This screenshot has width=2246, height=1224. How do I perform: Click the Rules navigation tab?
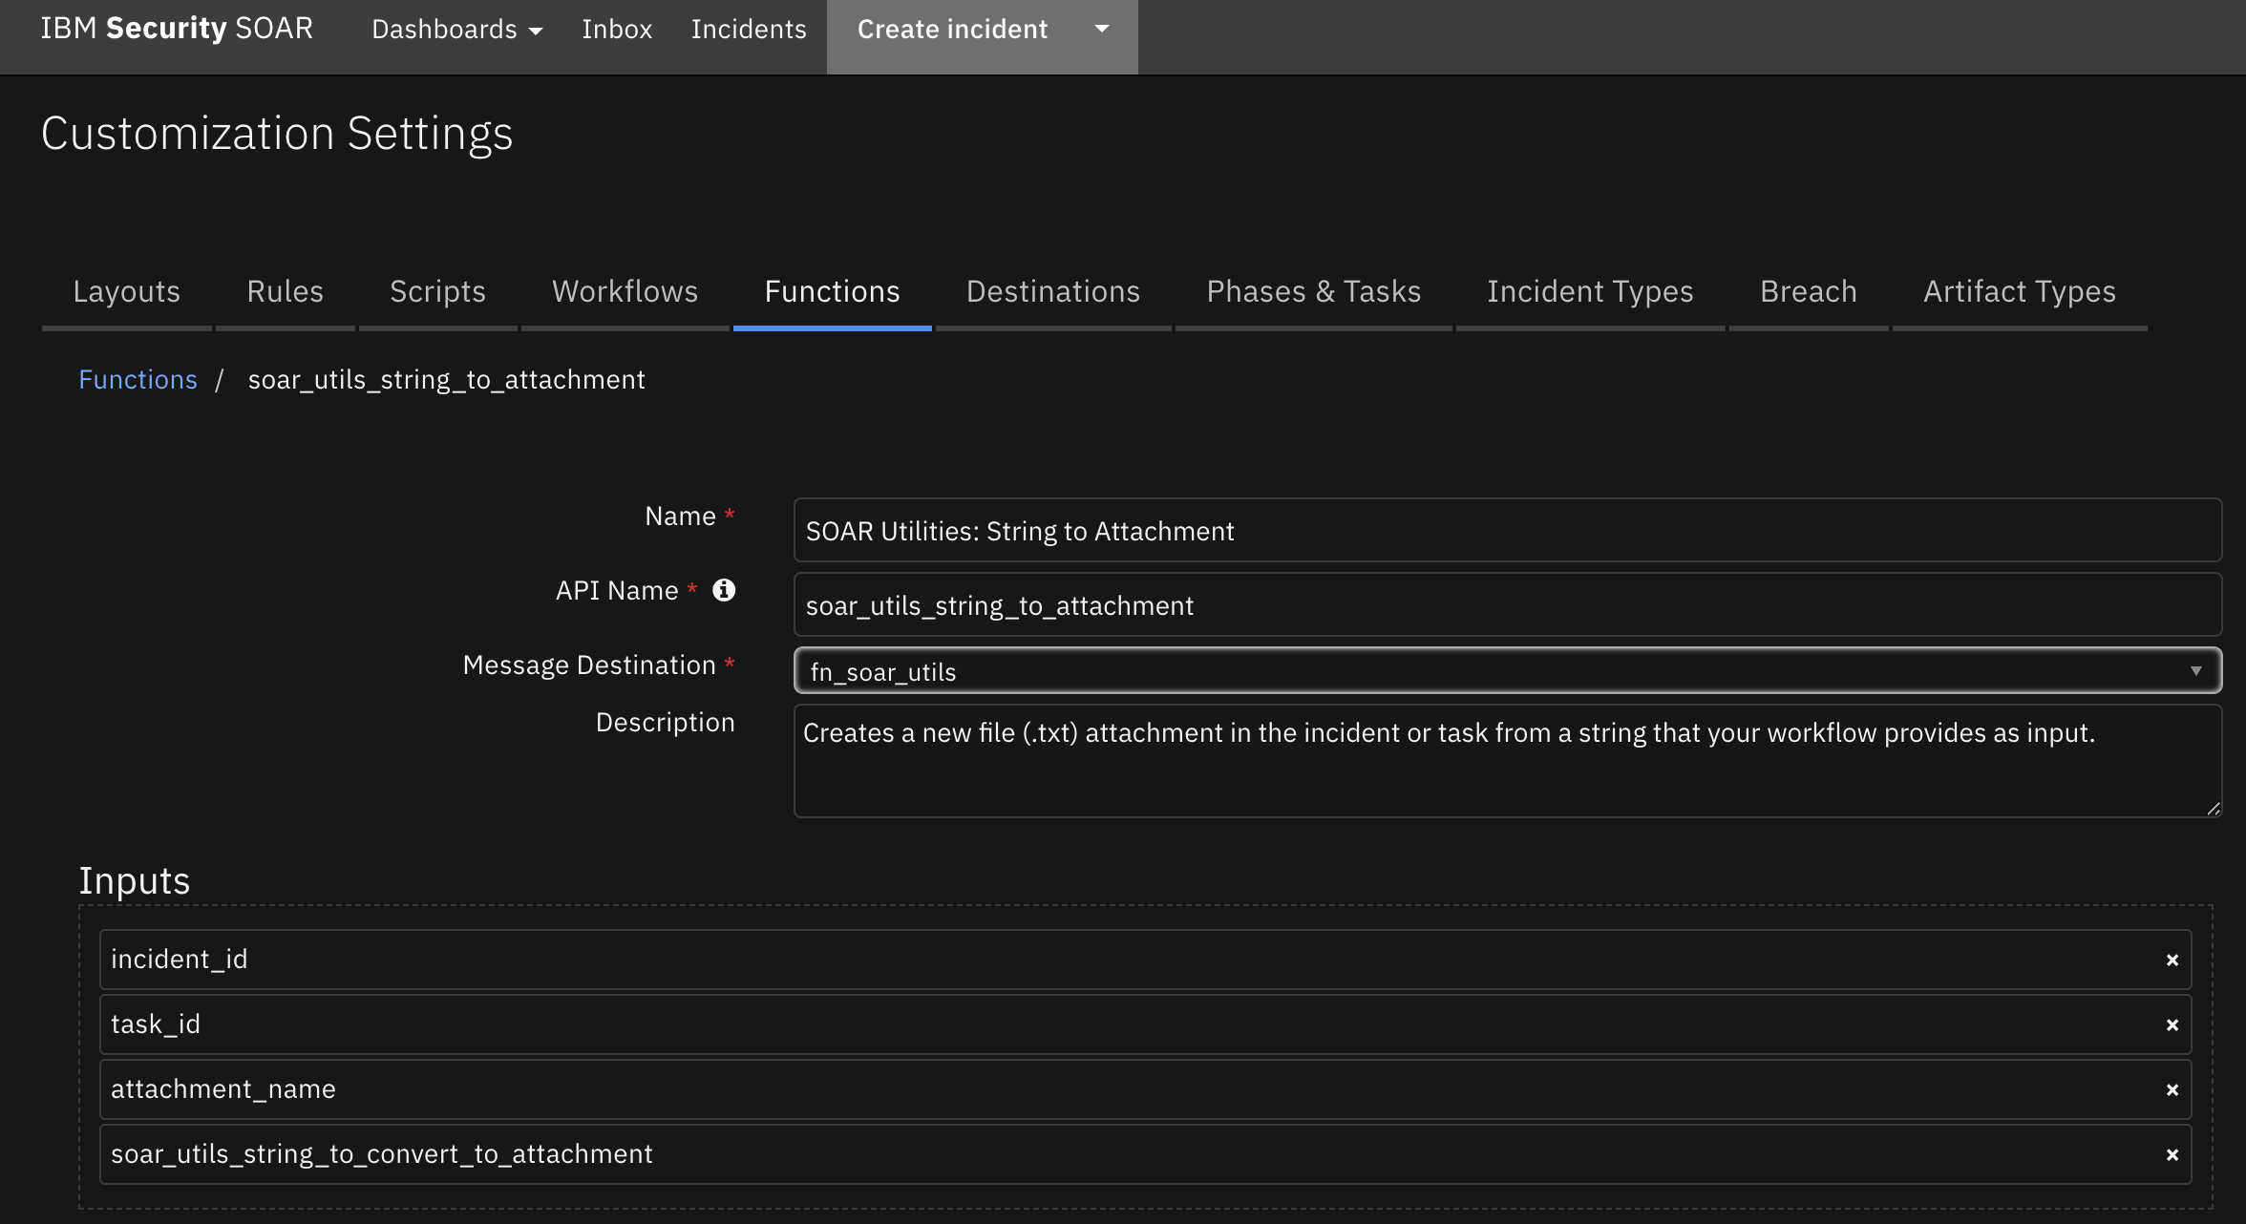point(285,289)
